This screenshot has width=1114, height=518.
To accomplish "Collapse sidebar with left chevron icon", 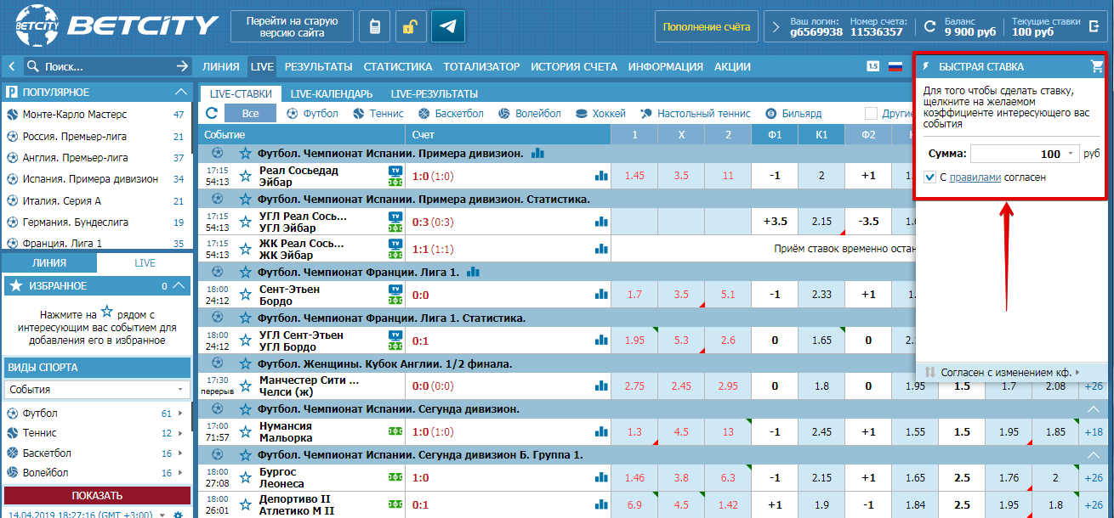I will 12,66.
